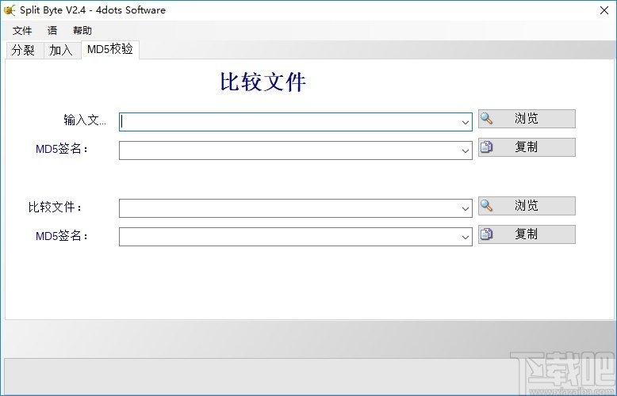Open the 帮助 help menu
The width and height of the screenshot is (617, 396).
coord(82,31)
